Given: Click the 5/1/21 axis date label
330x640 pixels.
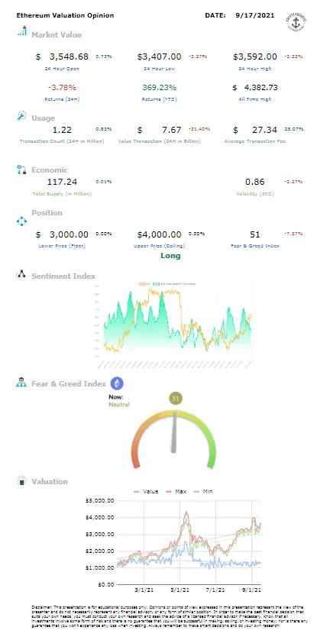Looking at the screenshot, I should (x=180, y=590).
